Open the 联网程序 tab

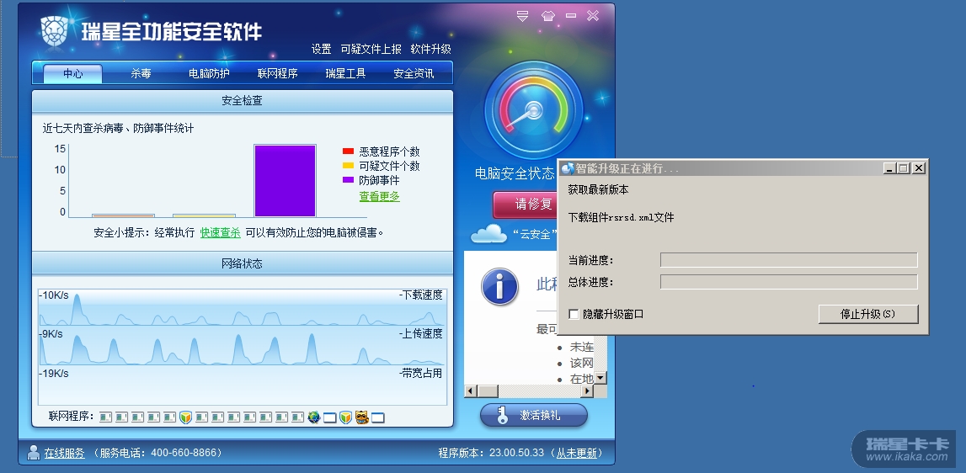coord(277,73)
